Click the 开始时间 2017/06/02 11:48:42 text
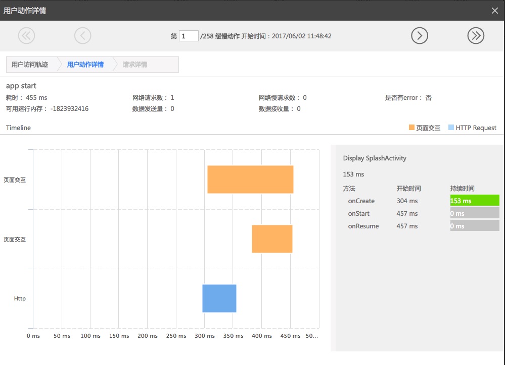The height and width of the screenshot is (365, 505). click(286, 36)
